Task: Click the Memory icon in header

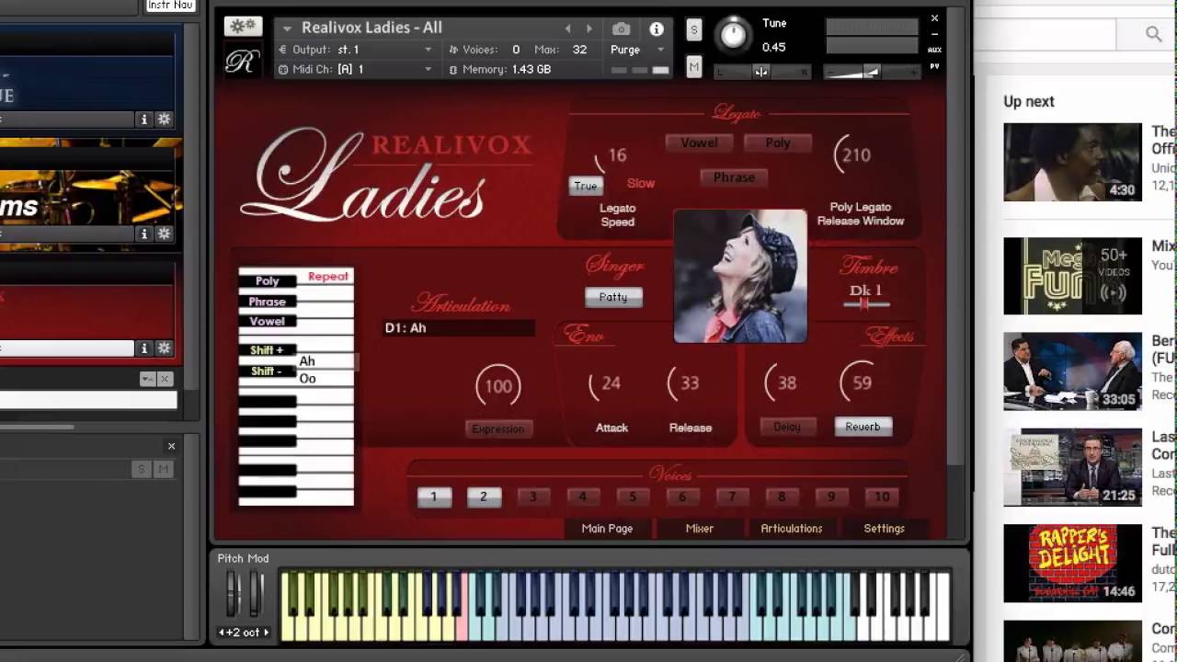Action: [x=453, y=70]
